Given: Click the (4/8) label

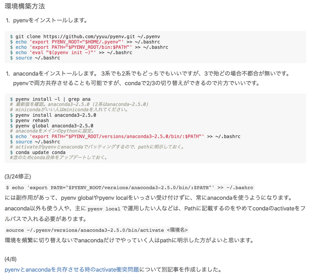Looking at the screenshot, I should (11, 259).
